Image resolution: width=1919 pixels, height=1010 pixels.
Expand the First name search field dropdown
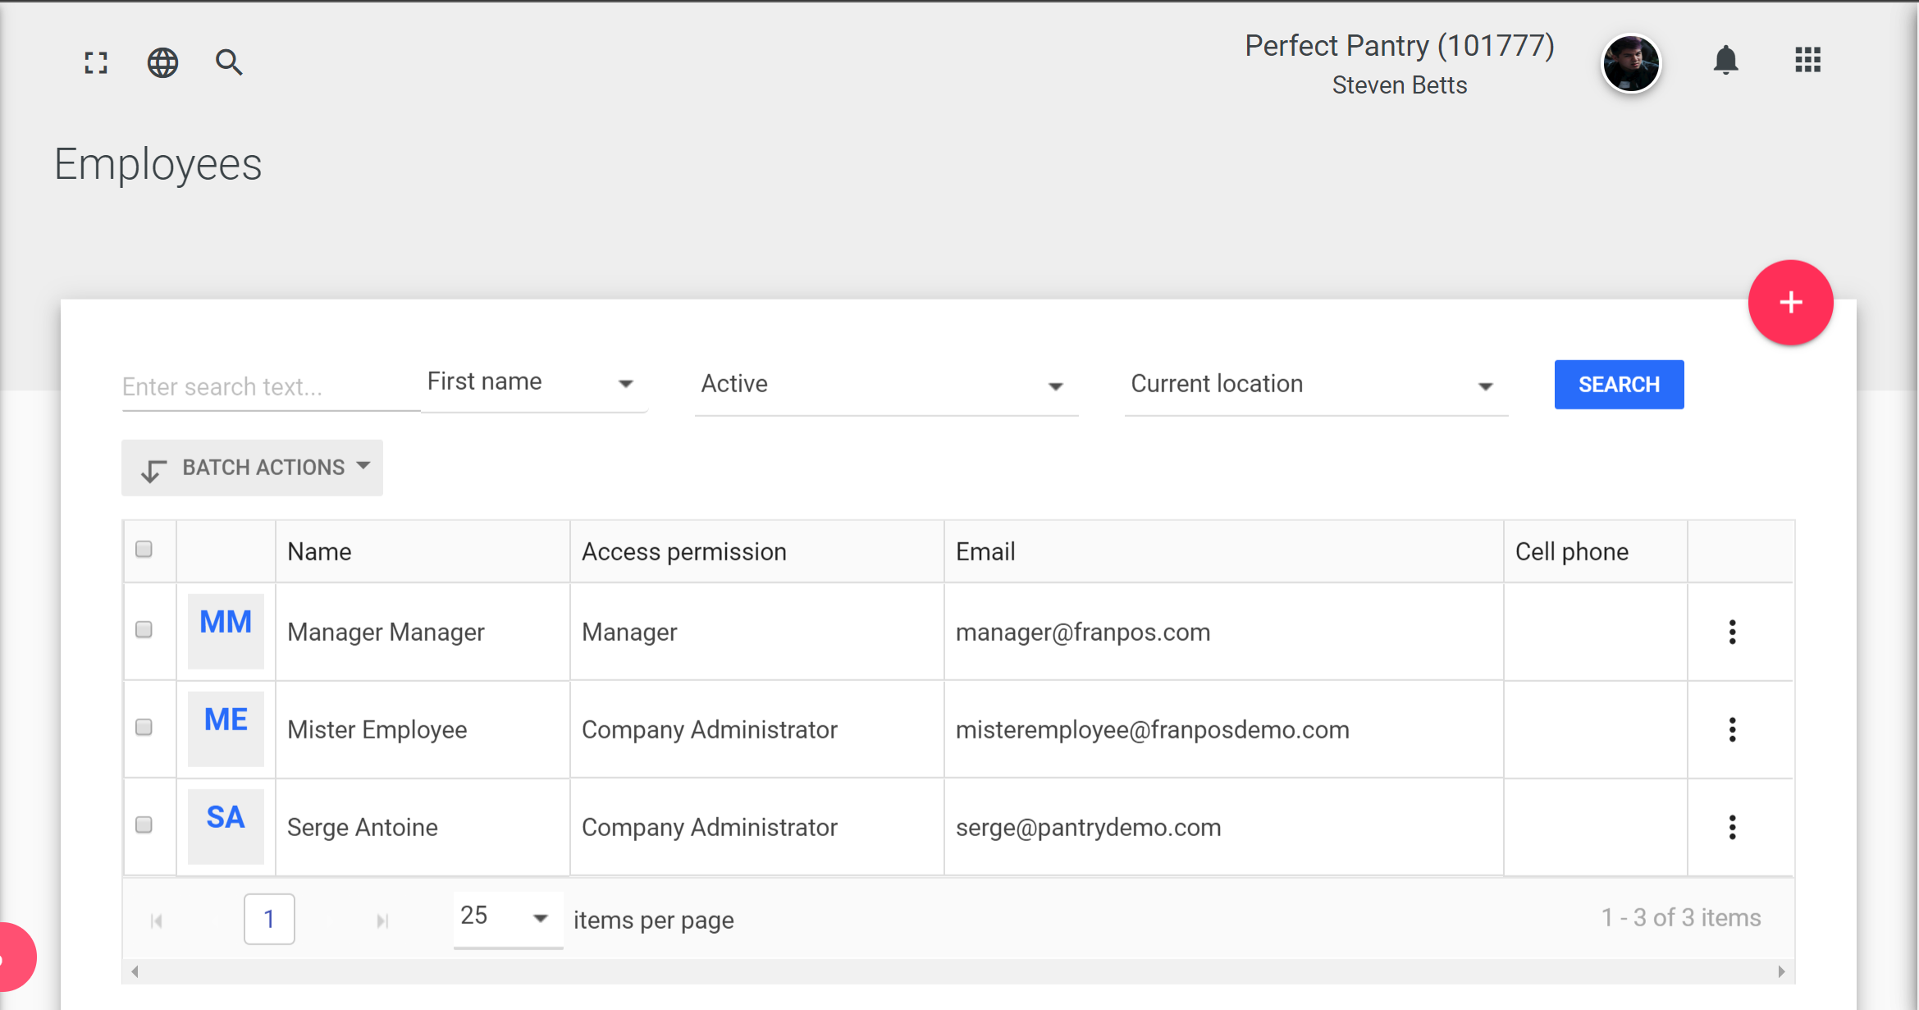[x=532, y=383]
